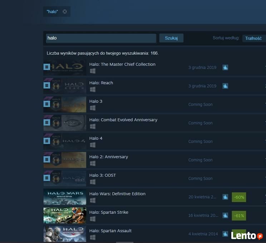Click wishlist icon on Halo 3 thumbnail
Image resolution: width=266 pixels, height=243 pixels.
tap(46, 104)
